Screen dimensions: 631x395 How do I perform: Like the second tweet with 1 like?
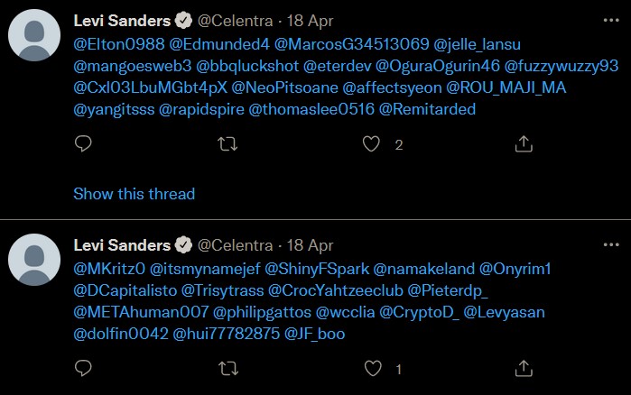pos(373,369)
